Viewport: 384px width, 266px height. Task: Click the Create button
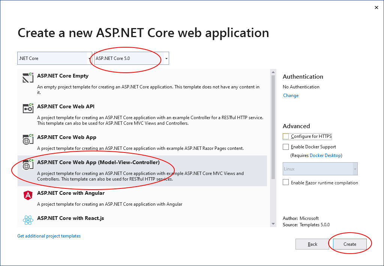click(350, 244)
